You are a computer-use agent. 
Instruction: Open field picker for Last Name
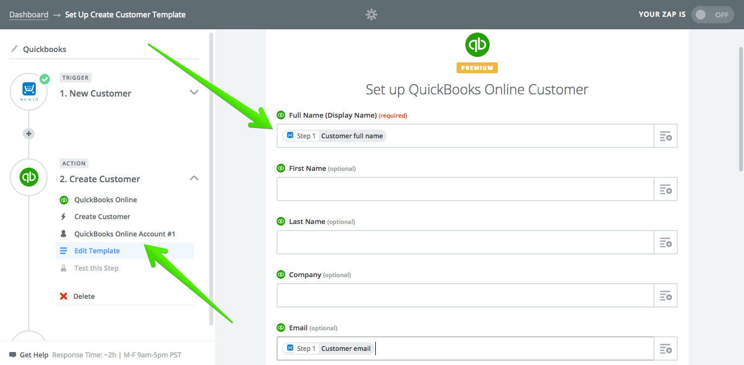[666, 242]
